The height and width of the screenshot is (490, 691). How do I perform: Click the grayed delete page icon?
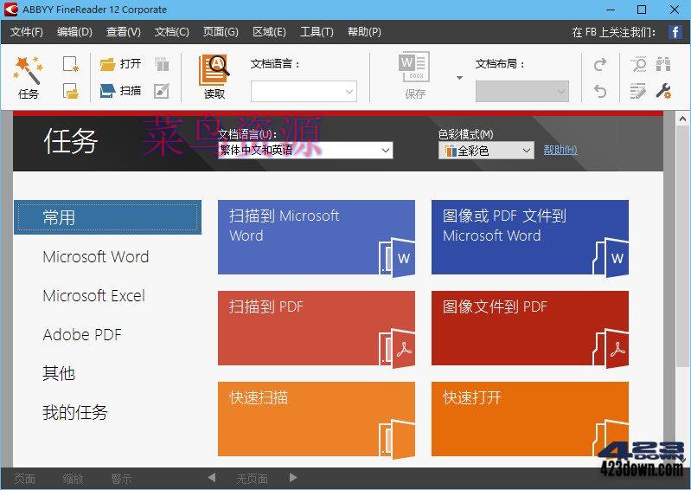point(163,64)
